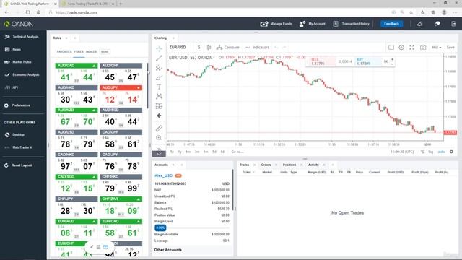This screenshot has width=462, height=260.
Task: Click the back arrow in chart toolbar
Action: point(159,116)
